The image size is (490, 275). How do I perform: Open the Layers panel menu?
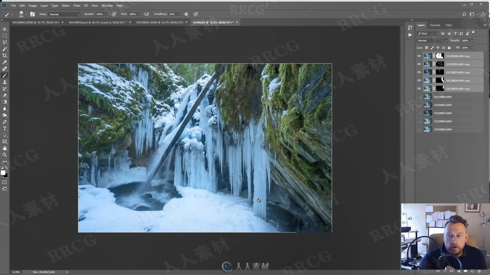[485, 25]
